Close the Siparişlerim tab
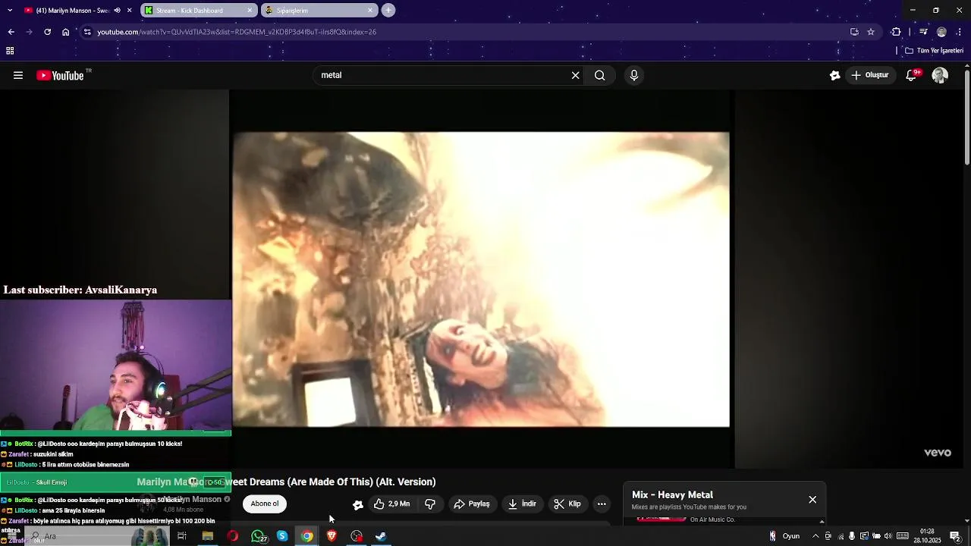This screenshot has width=971, height=546. click(x=370, y=11)
